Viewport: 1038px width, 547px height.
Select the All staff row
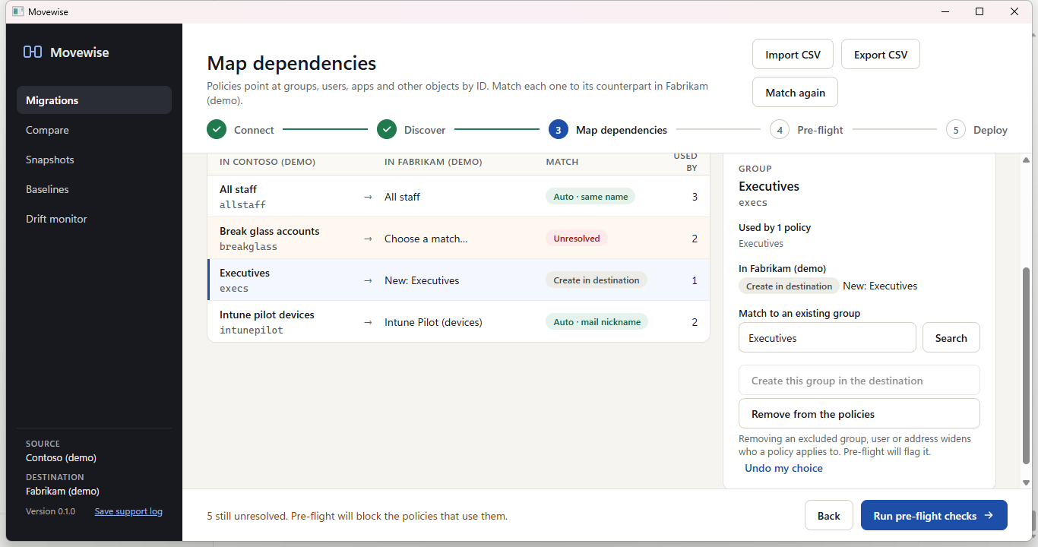[458, 197]
